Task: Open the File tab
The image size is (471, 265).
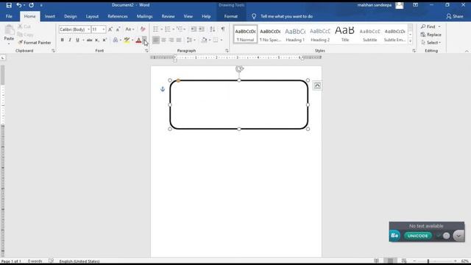Action: point(9,16)
